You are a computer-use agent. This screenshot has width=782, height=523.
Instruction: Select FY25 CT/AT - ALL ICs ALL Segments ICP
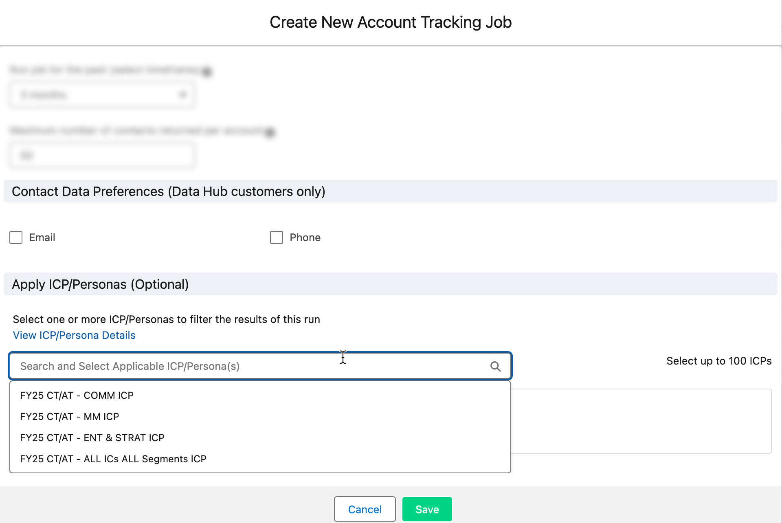113,459
